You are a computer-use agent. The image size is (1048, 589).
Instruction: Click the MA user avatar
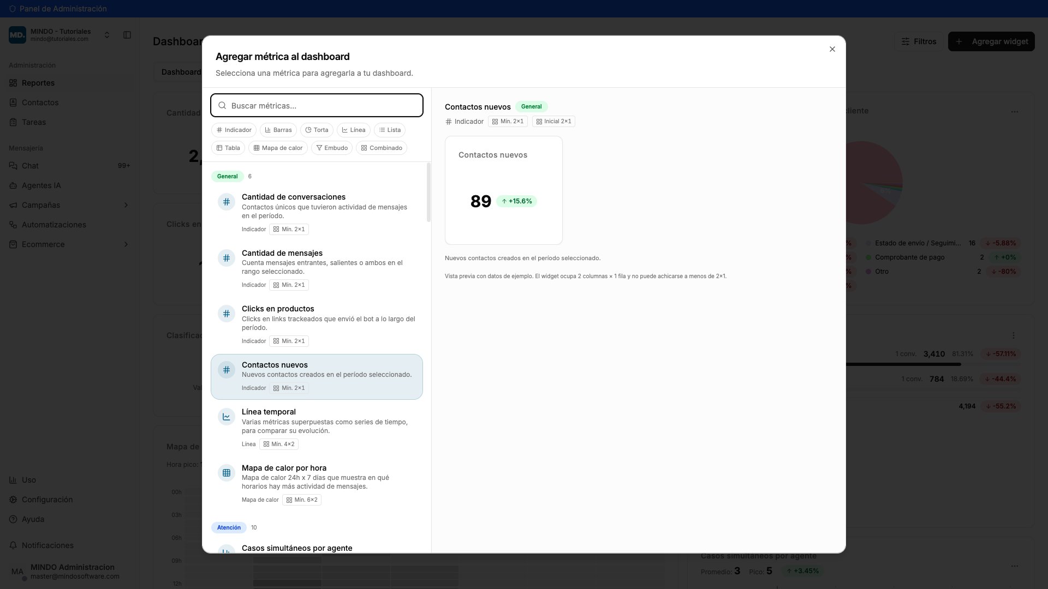[x=17, y=572]
